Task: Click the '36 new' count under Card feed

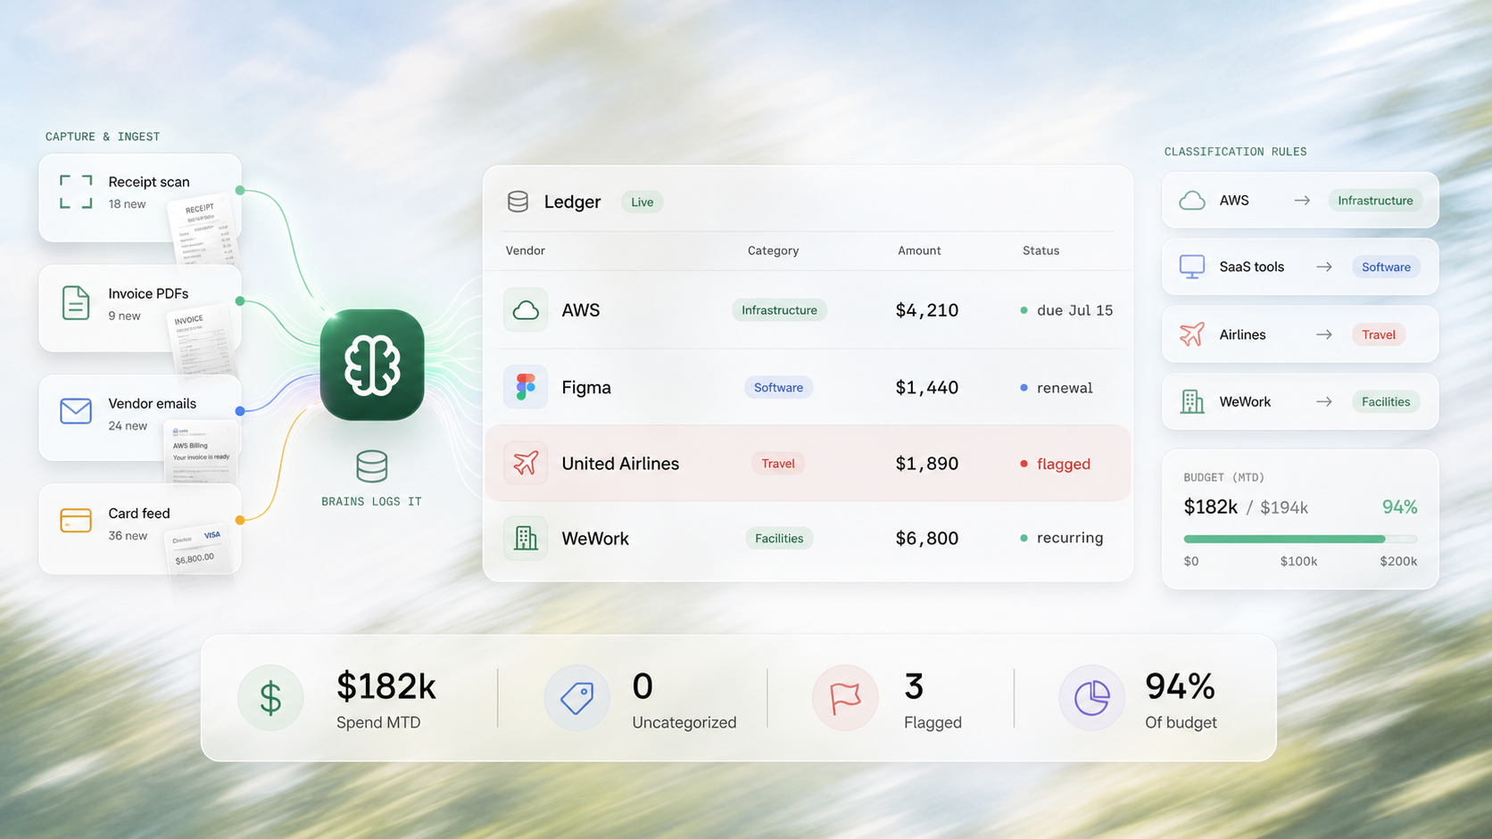Action: [128, 536]
